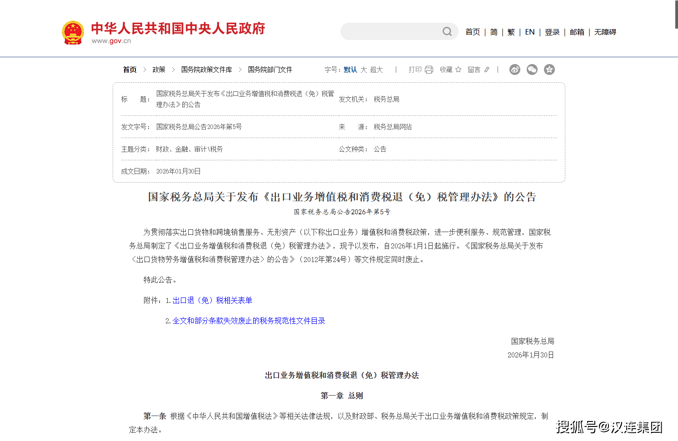Click the pencil icon beside 留言
Screen dimensions: 678x441
(x=487, y=69)
